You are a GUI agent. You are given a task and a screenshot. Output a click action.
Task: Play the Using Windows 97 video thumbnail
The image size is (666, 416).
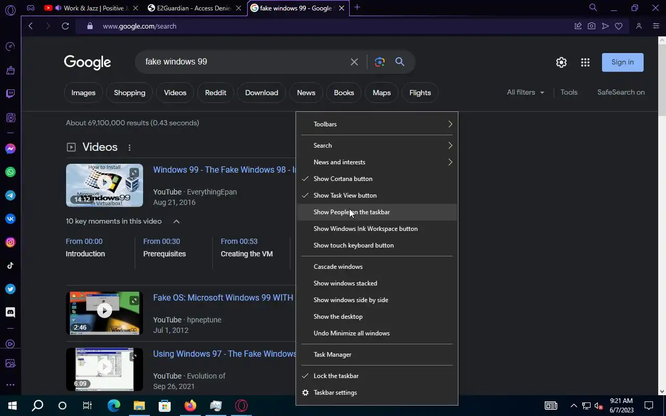point(105,370)
